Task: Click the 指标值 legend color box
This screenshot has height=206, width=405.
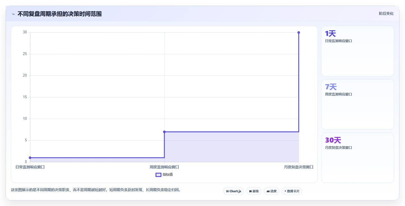Action: coord(158,175)
